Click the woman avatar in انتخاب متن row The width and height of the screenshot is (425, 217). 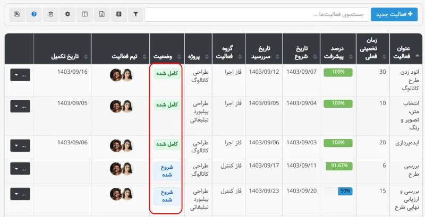127,106
